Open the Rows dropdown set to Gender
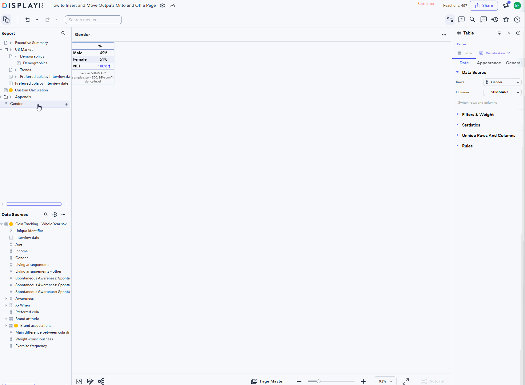525x385 pixels. (x=502, y=82)
